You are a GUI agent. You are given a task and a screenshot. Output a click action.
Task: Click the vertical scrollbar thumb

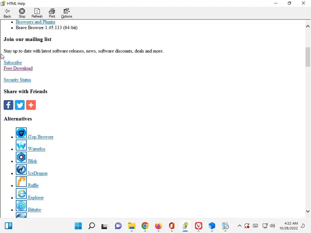click(x=308, y=57)
